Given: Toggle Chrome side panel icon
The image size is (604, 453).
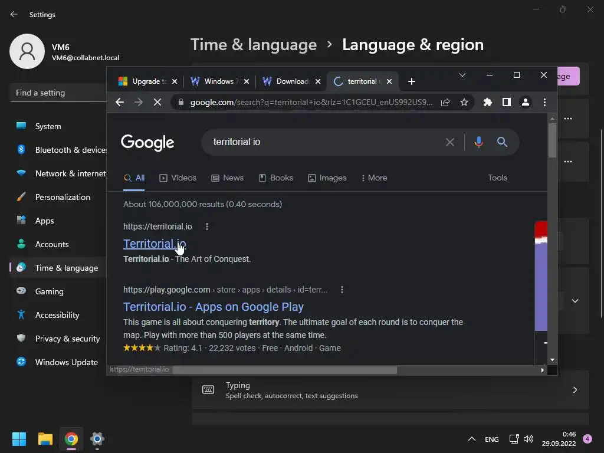Looking at the screenshot, I should pyautogui.click(x=507, y=102).
